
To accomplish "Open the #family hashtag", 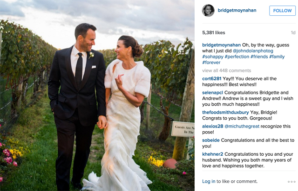I will [277, 57].
